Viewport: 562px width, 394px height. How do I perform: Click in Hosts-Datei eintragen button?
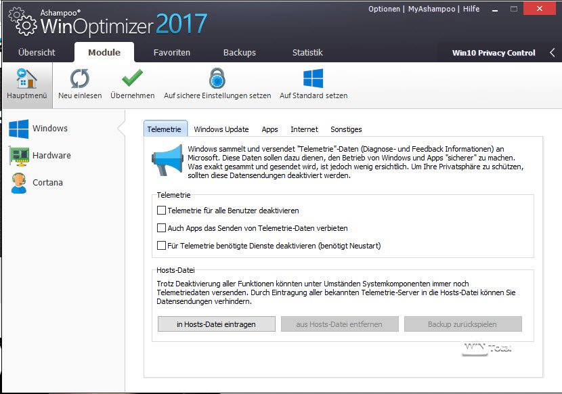217,324
